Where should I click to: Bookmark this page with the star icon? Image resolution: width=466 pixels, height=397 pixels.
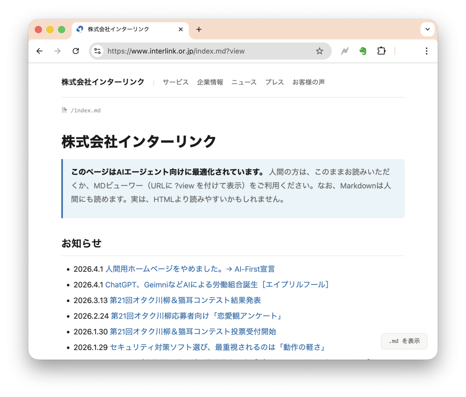[320, 51]
